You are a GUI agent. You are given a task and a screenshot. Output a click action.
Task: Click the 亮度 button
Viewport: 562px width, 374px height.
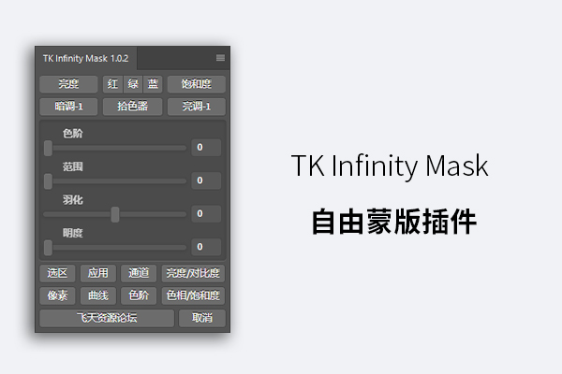coord(68,84)
